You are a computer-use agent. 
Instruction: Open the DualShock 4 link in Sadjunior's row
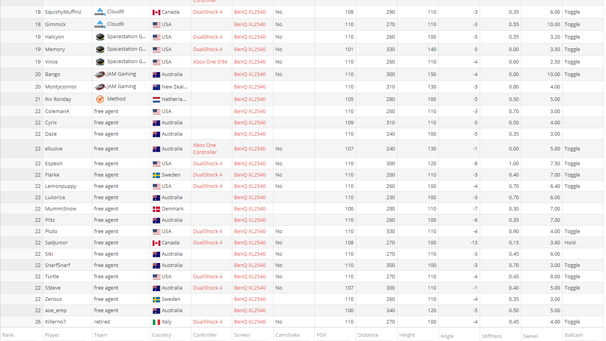208,243
